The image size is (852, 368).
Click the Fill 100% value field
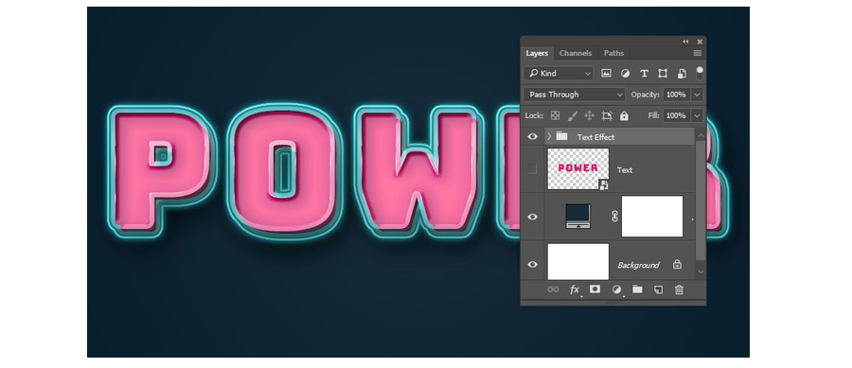(677, 115)
